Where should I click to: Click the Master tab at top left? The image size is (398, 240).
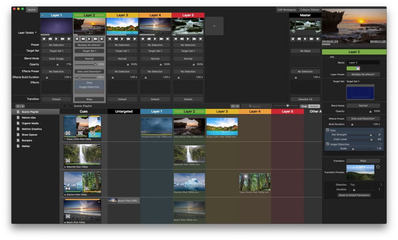click(32, 10)
